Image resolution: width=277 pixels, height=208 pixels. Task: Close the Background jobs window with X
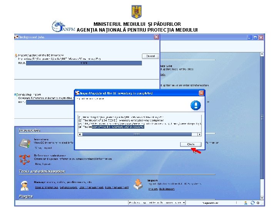[x=156, y=37]
